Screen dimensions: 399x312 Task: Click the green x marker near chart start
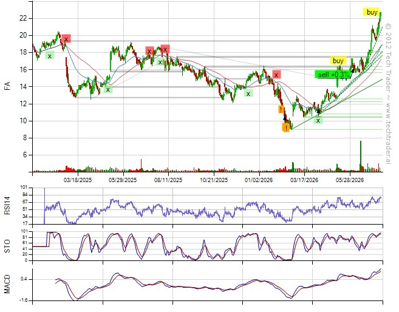[50, 56]
